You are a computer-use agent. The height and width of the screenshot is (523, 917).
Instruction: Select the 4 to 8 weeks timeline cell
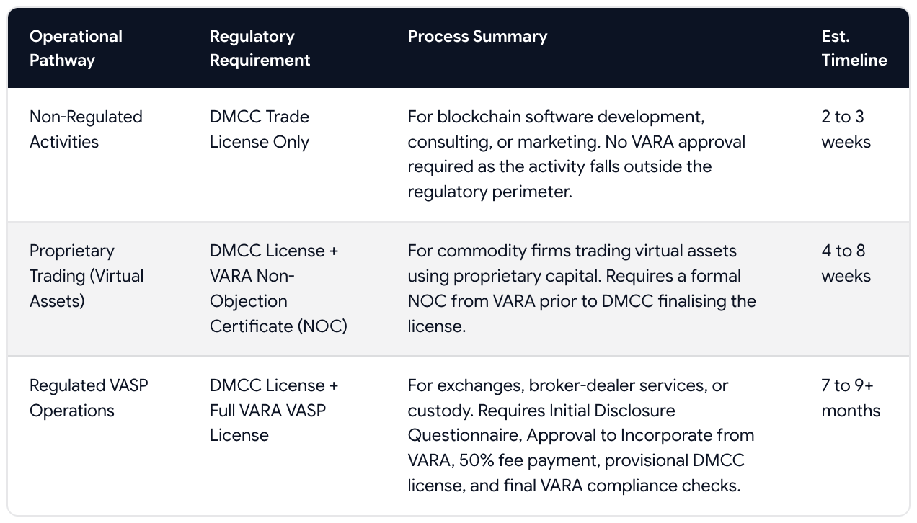[x=846, y=264]
